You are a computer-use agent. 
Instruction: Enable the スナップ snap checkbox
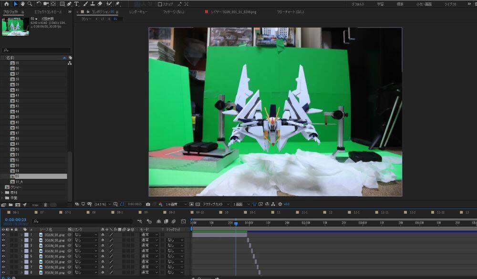(x=160, y=4)
